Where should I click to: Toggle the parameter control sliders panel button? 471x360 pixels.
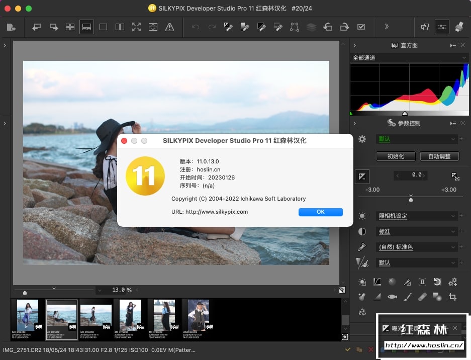tap(442, 27)
